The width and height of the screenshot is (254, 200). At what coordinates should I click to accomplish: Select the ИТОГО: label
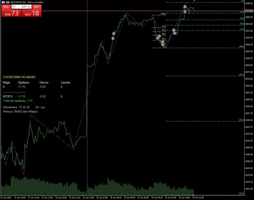coord(8,96)
